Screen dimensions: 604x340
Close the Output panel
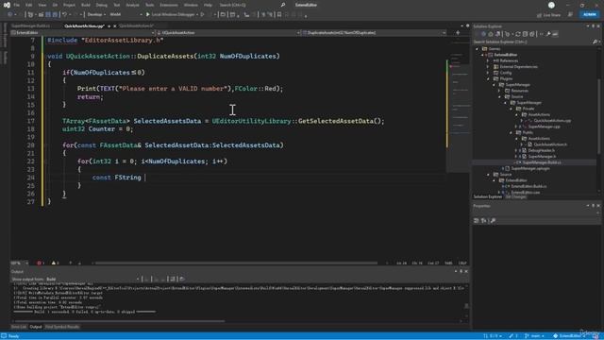coord(466,271)
